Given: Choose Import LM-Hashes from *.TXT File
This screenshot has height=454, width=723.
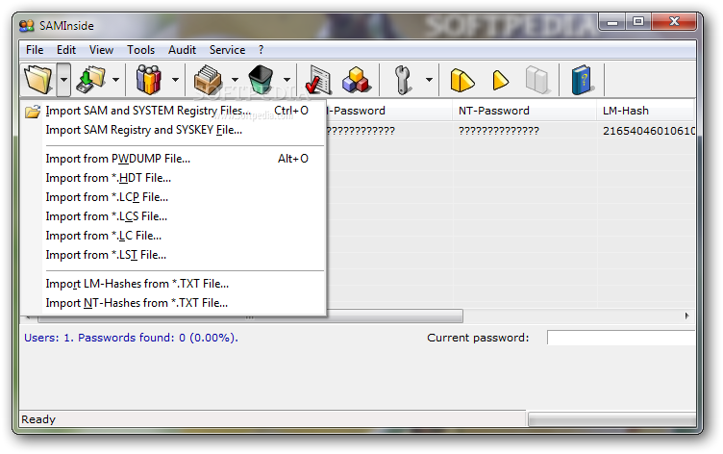Looking at the screenshot, I should pos(172,284).
